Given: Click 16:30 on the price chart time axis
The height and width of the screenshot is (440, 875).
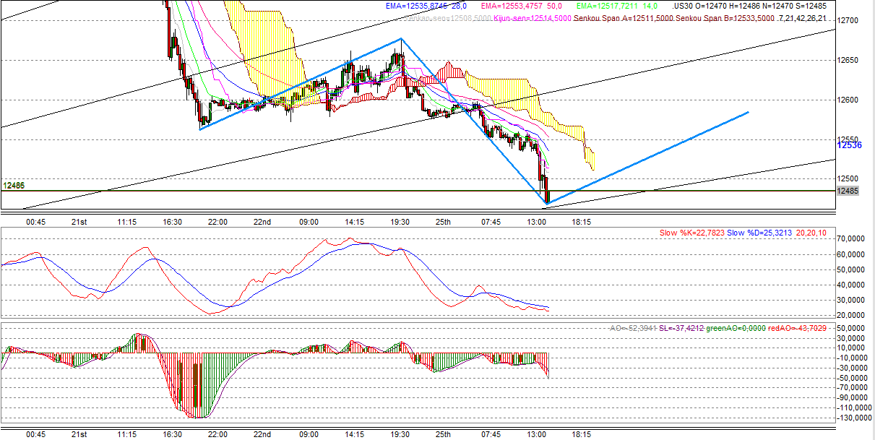Looking at the screenshot, I should click(172, 222).
